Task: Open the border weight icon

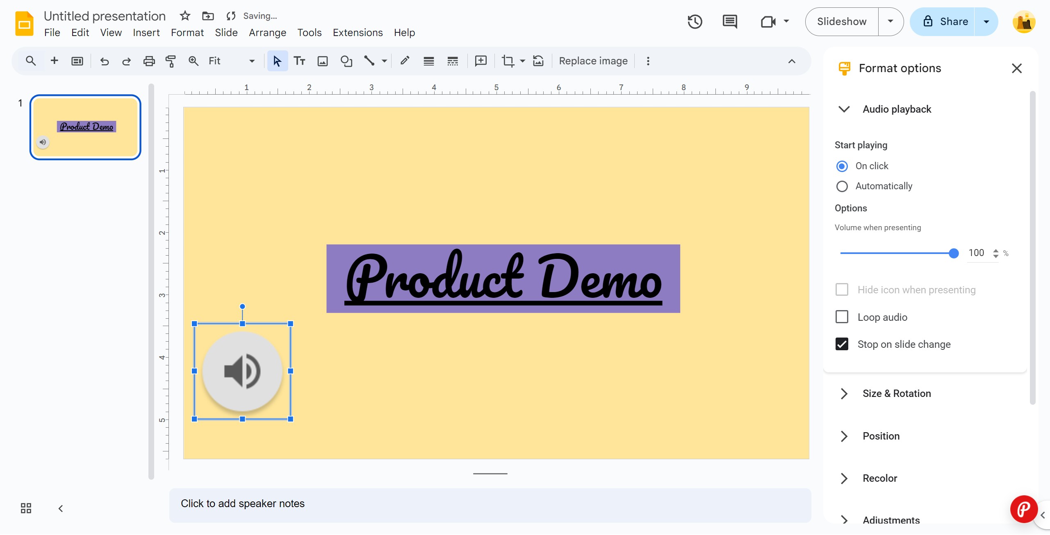Action: tap(429, 61)
